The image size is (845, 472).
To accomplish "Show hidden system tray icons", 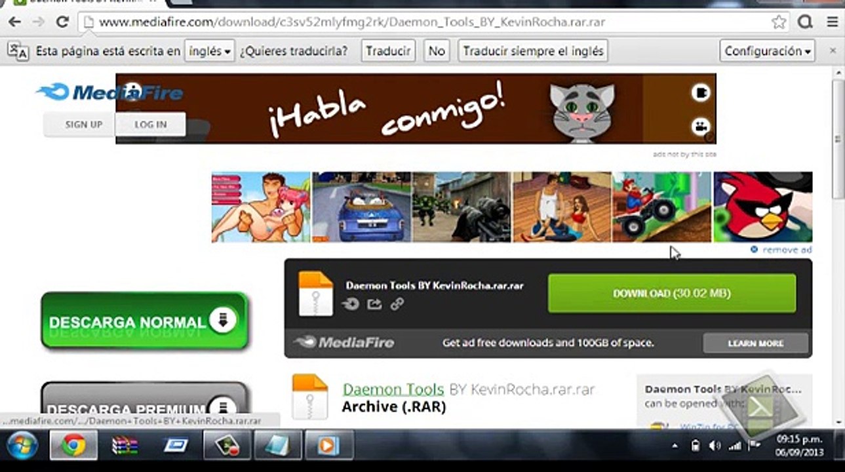I will [675, 446].
